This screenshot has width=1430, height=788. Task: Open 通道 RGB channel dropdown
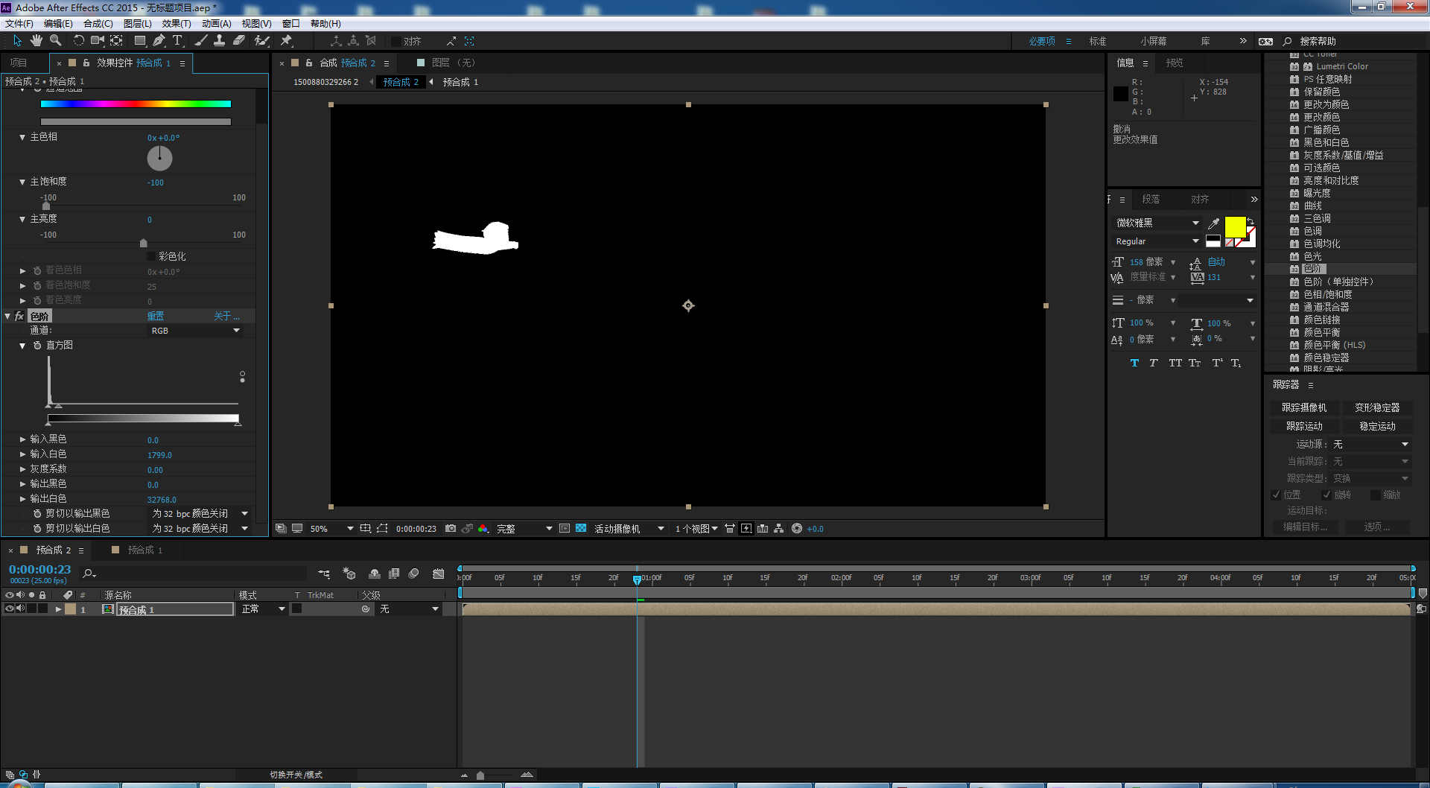click(x=195, y=331)
